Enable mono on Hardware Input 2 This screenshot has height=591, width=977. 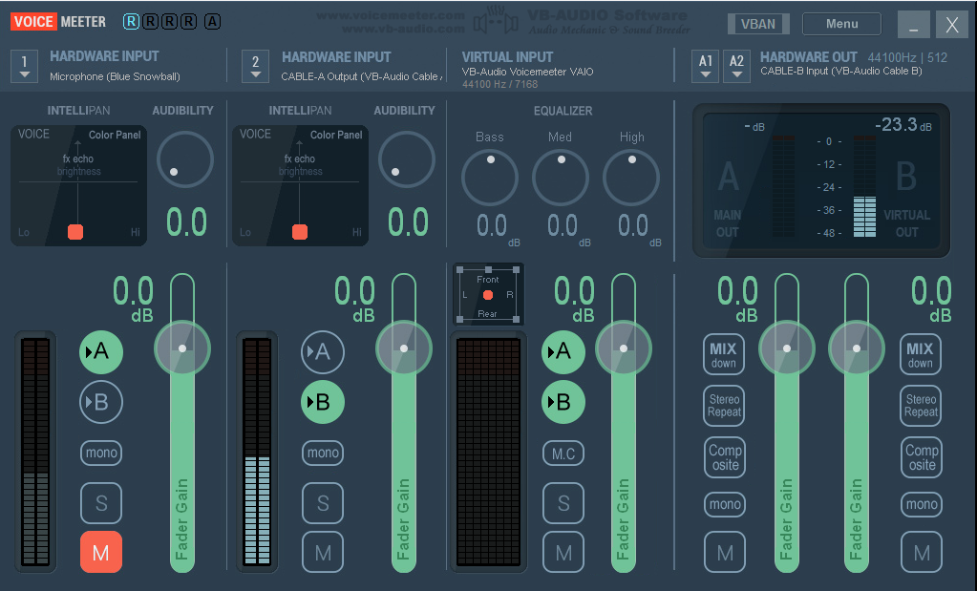point(323,453)
